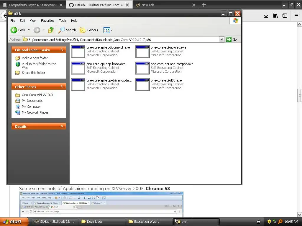The image size is (302, 226).
Task: Switch to Compatibility Layer APIs browser tab
Action: [x=33, y=5]
